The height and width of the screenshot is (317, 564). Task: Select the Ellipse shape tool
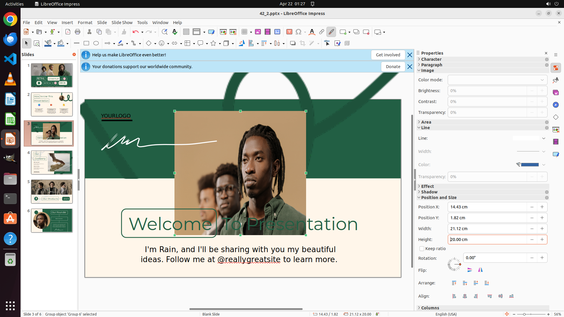pos(96,43)
